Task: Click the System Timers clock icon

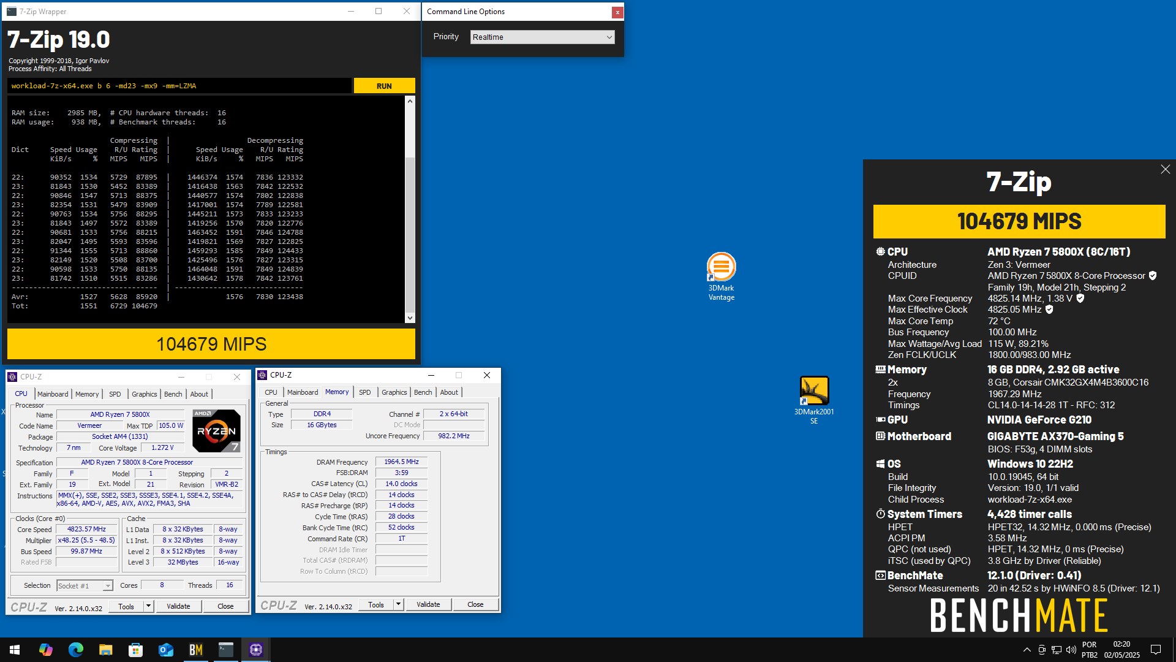Action: [x=880, y=514]
